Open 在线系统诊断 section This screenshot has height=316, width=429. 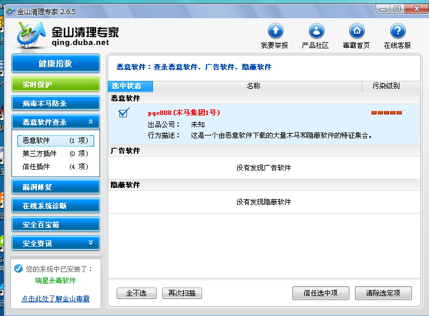[56, 206]
